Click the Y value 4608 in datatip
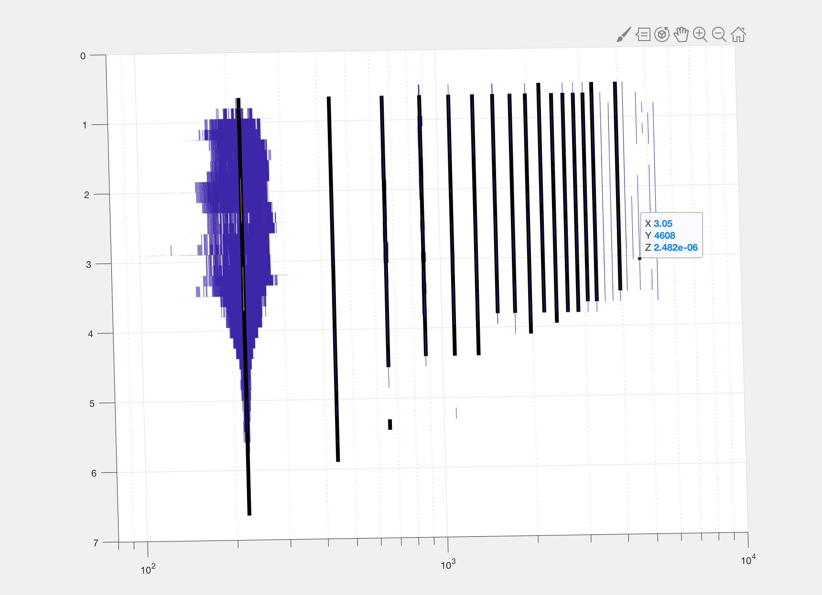This screenshot has height=595, width=822. [664, 235]
